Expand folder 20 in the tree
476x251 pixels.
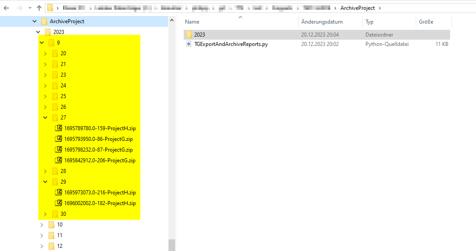click(x=45, y=53)
